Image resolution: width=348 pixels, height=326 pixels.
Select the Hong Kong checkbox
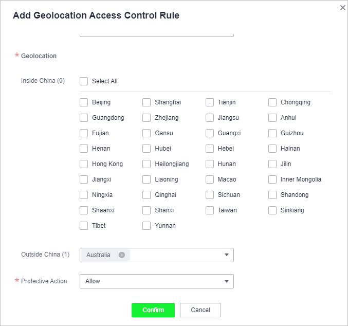click(84, 164)
